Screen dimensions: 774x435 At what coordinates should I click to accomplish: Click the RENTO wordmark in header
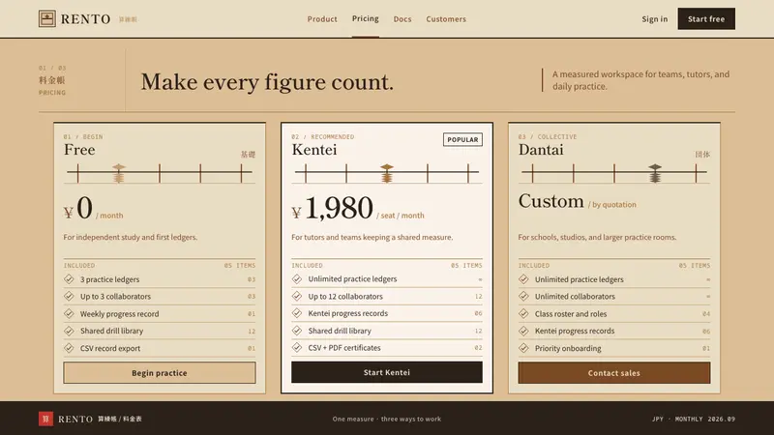pyautogui.click(x=85, y=18)
